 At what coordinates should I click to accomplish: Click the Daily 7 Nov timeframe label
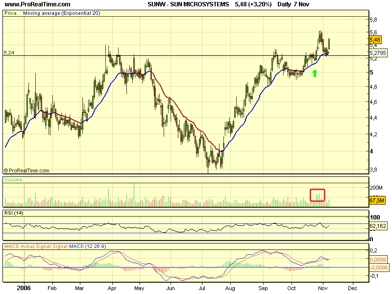tap(293, 4)
